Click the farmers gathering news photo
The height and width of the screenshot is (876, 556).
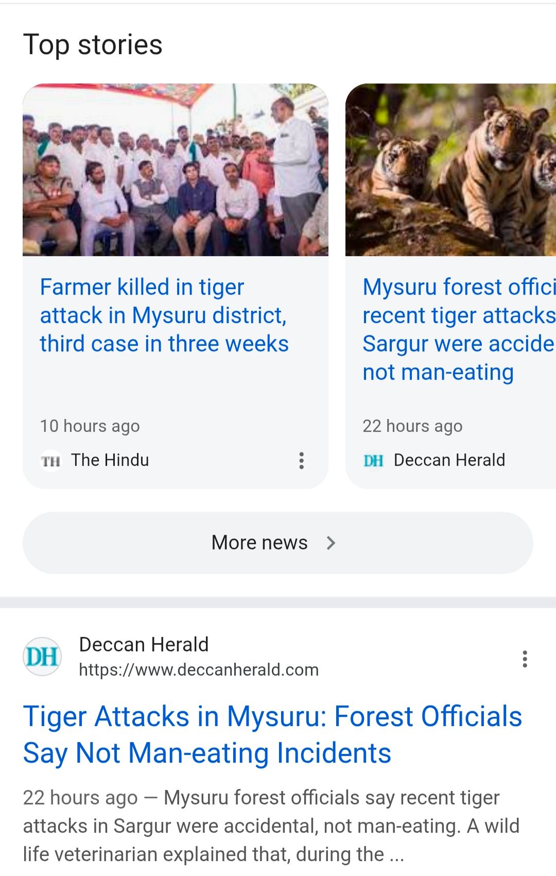pos(176,170)
